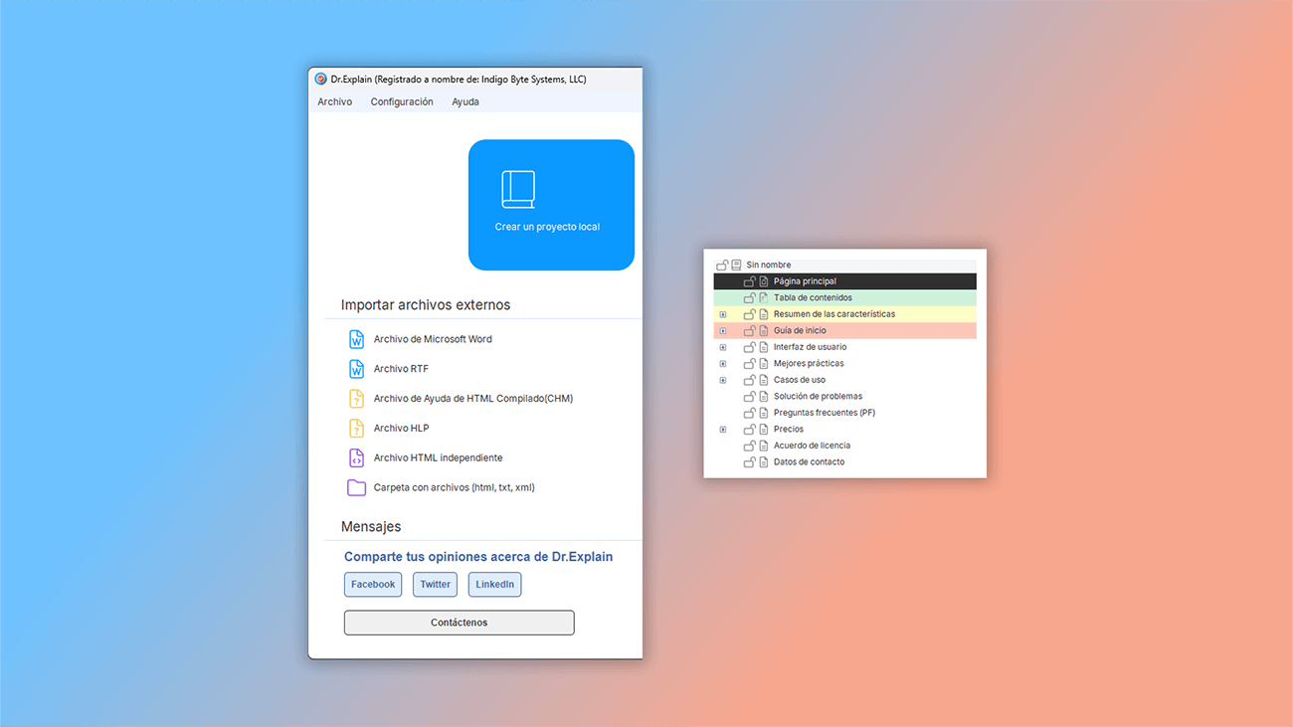This screenshot has width=1293, height=727.
Task: Expand the Guía de inicio node
Action: 721,330
